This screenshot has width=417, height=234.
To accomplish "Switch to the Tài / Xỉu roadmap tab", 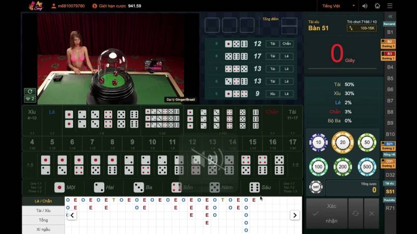I will coord(43,211).
